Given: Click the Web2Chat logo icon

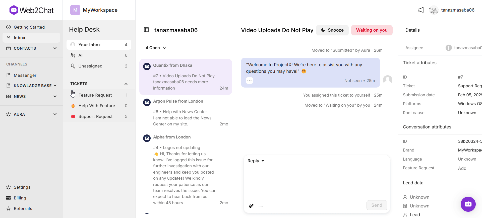Looking at the screenshot, I should pyautogui.click(x=14, y=10).
